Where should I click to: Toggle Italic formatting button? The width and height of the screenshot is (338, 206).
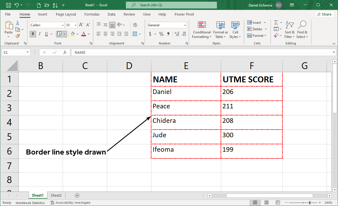[x=39, y=34]
